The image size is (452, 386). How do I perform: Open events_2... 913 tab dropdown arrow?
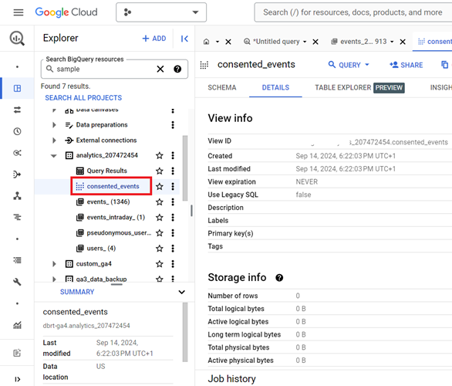pyautogui.click(x=392, y=42)
